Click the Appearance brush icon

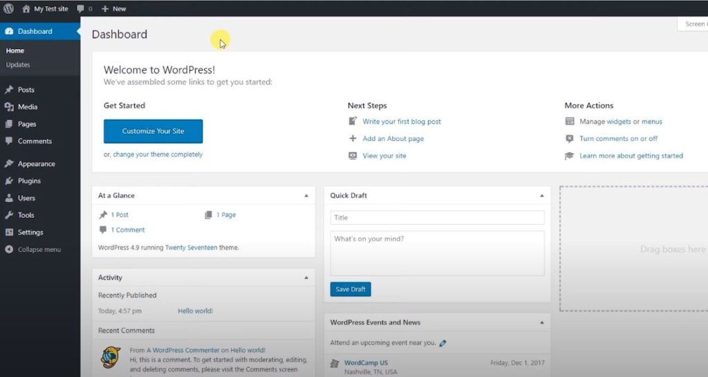(9, 163)
